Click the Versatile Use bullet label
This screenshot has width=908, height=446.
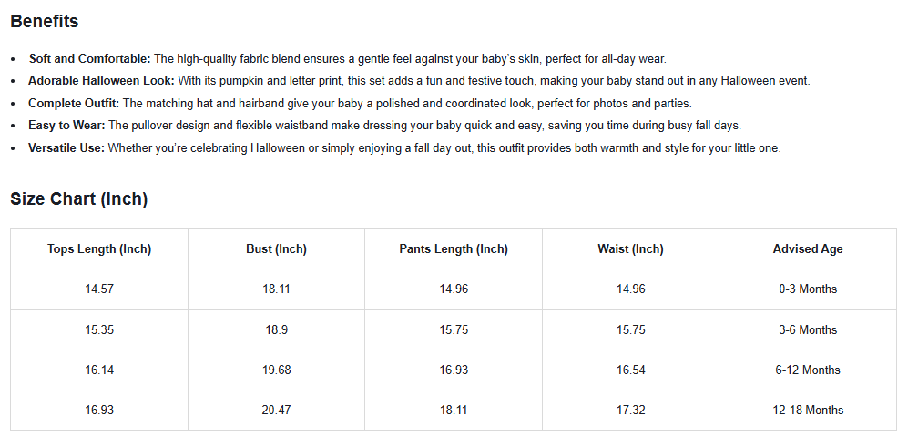66,147
